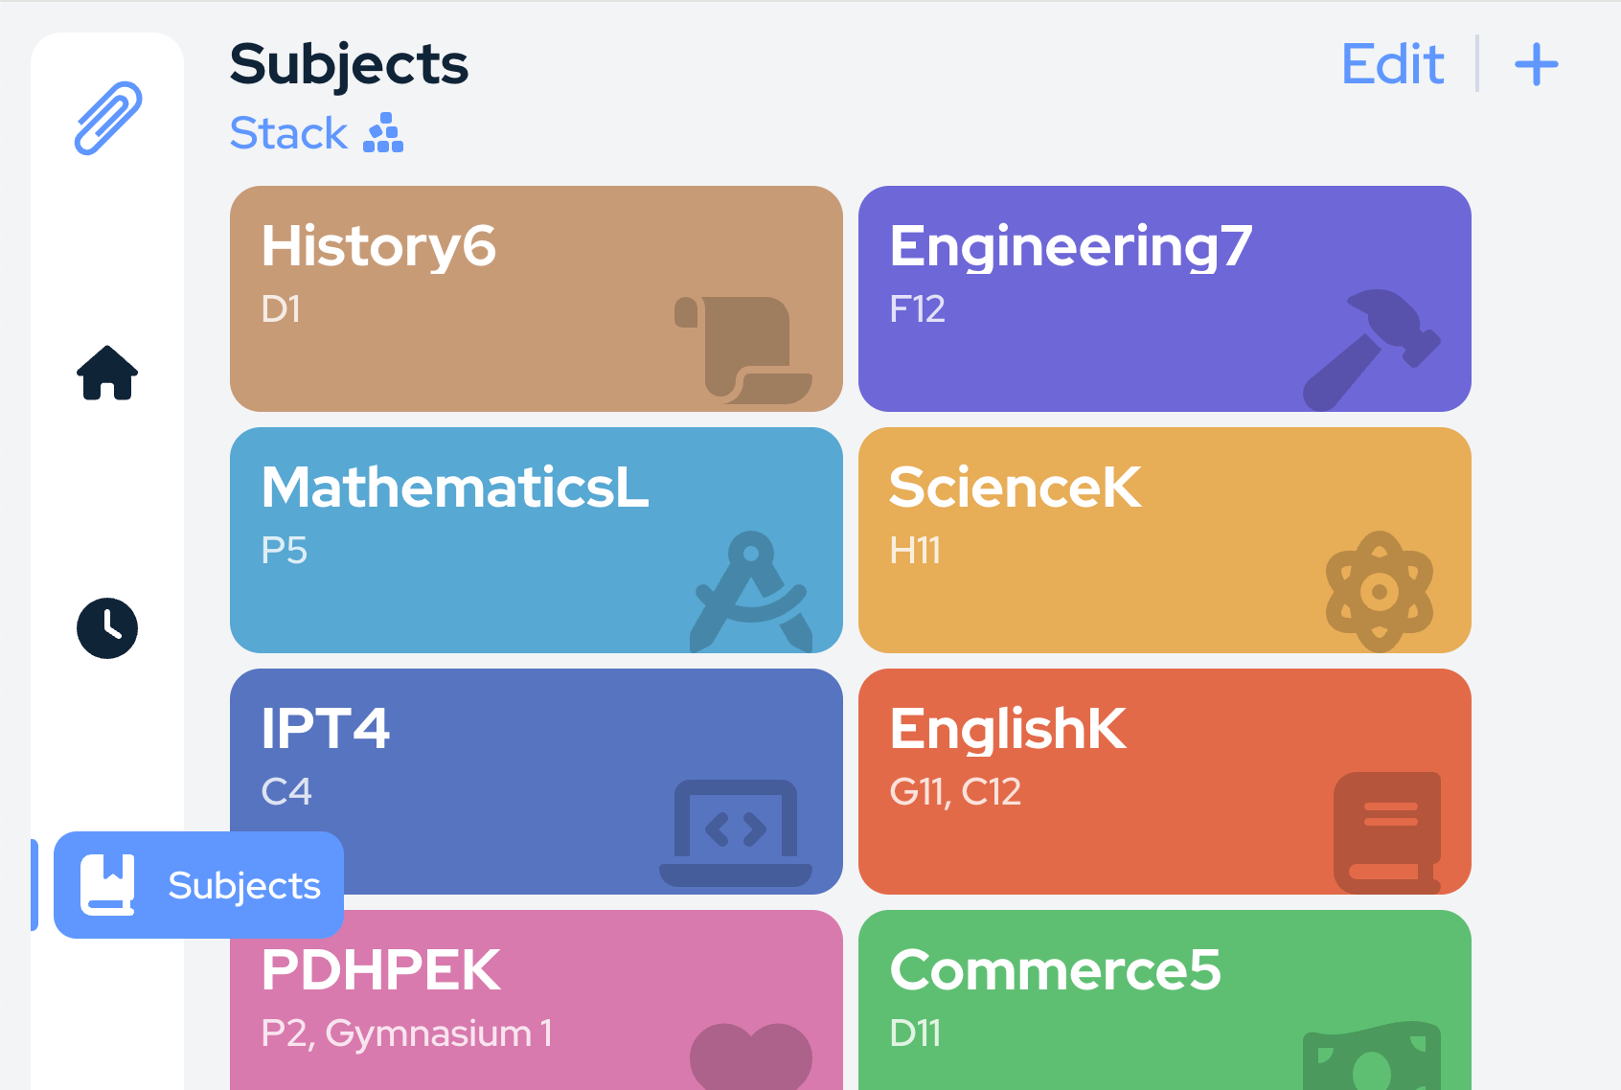Add a new subject with the plus button
1621x1090 pixels.
(1536, 64)
